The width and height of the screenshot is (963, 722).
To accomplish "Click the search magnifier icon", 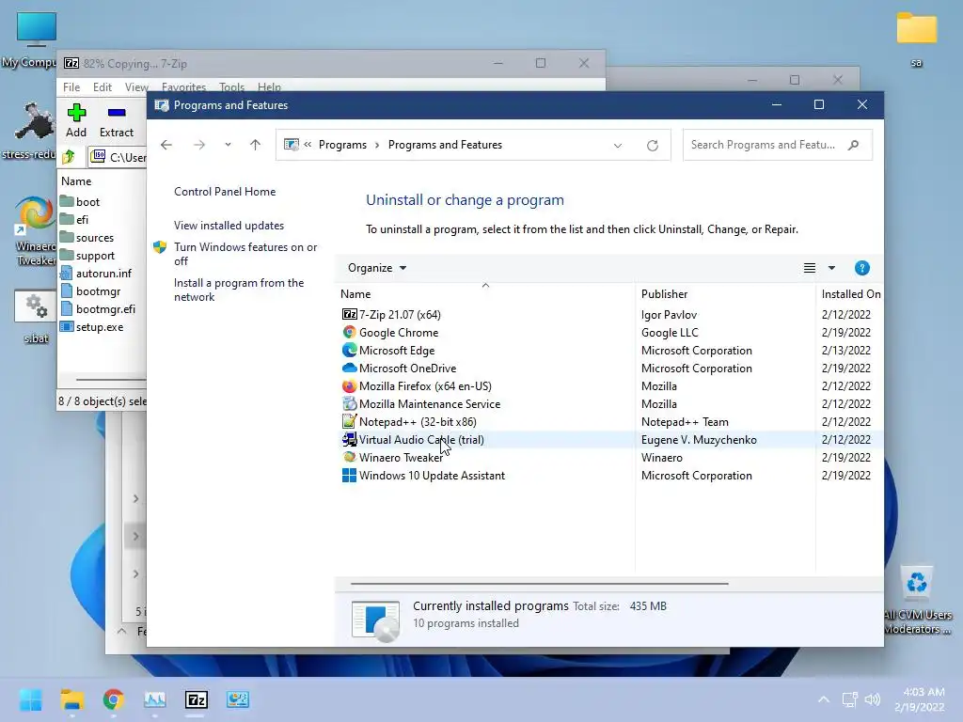I will (853, 145).
